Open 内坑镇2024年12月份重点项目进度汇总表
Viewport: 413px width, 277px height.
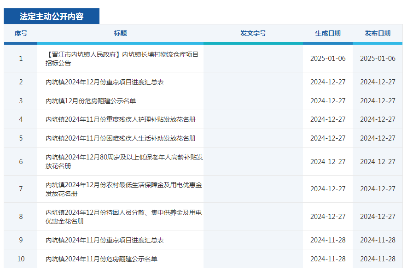pos(106,82)
